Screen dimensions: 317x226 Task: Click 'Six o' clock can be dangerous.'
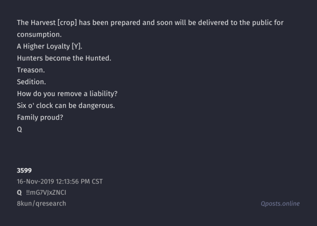point(66,106)
